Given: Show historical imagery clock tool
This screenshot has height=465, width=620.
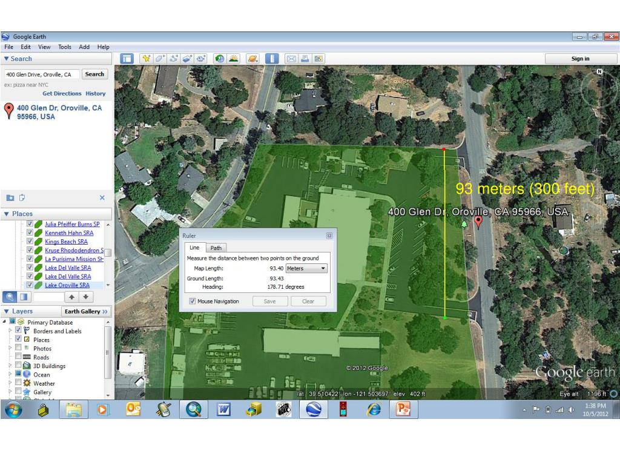Looking at the screenshot, I should [x=219, y=59].
